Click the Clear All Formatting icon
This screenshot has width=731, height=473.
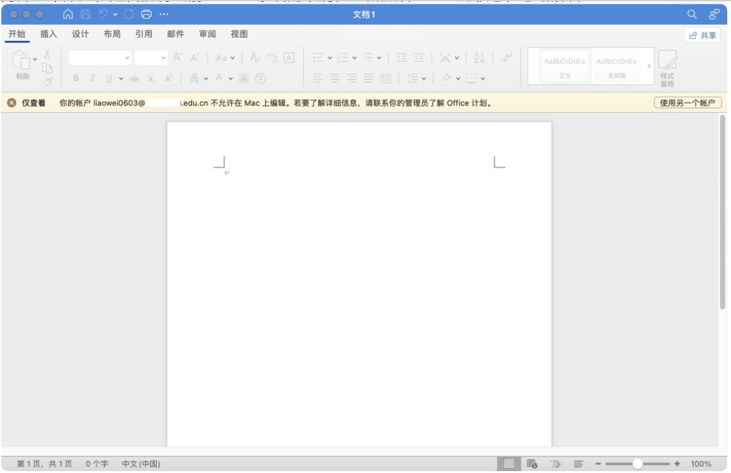(x=254, y=57)
